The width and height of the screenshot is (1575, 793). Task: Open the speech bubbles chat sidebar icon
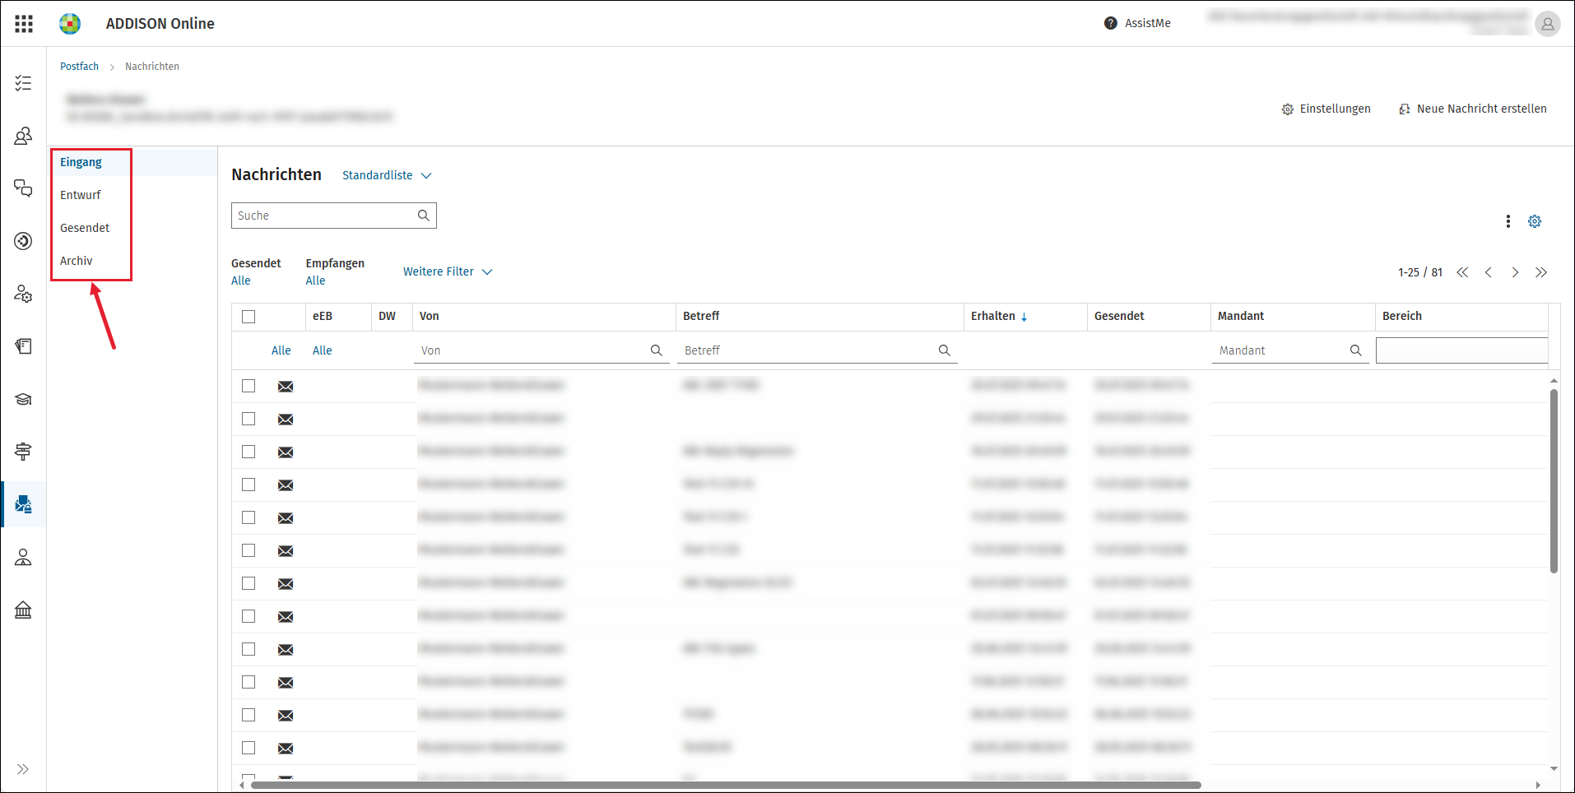(x=23, y=188)
